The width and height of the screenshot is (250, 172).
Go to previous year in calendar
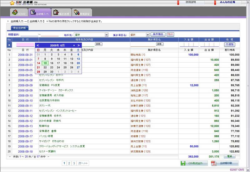click(38, 45)
